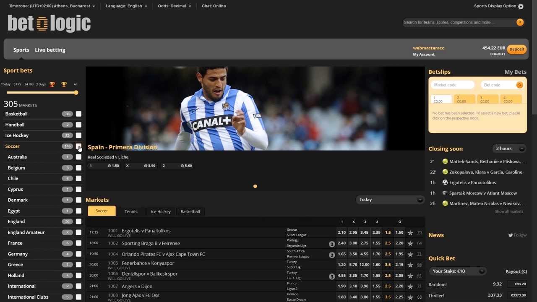The width and height of the screenshot is (537, 302).
Task: Click the orange search magnifier icon
Action: (520, 22)
